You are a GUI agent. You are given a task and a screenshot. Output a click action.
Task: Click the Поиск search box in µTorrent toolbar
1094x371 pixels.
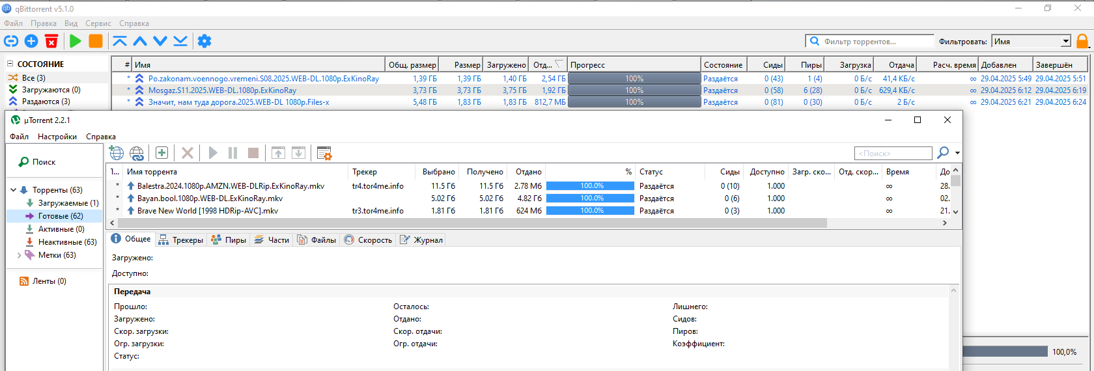point(893,153)
